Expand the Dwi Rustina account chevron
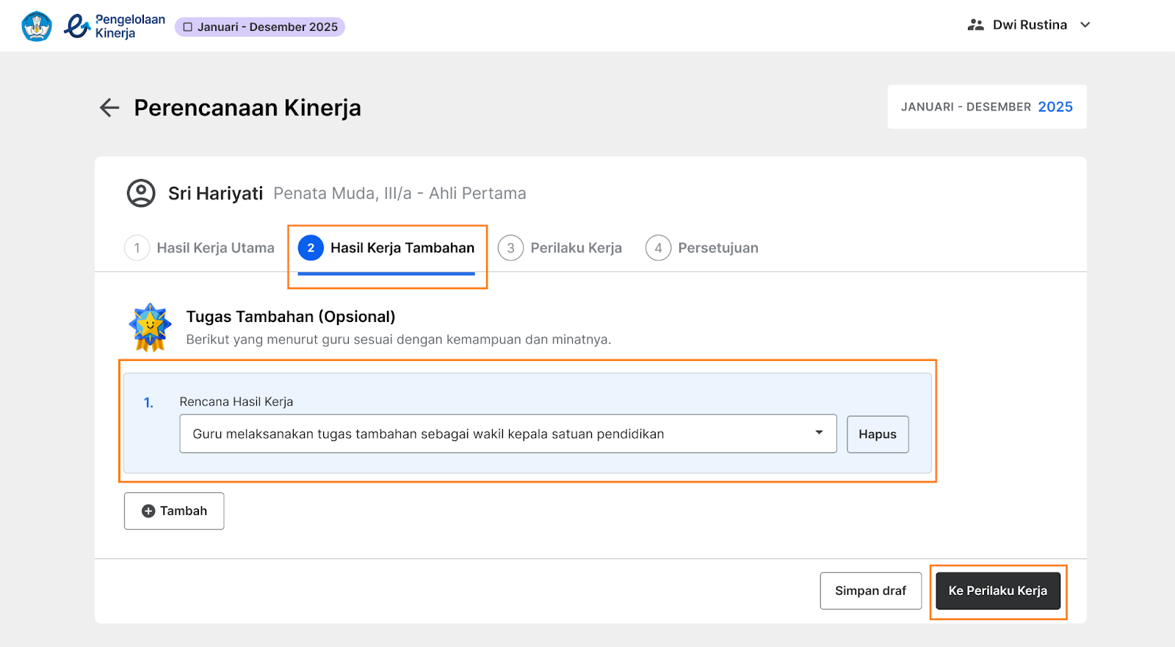 tap(1085, 25)
